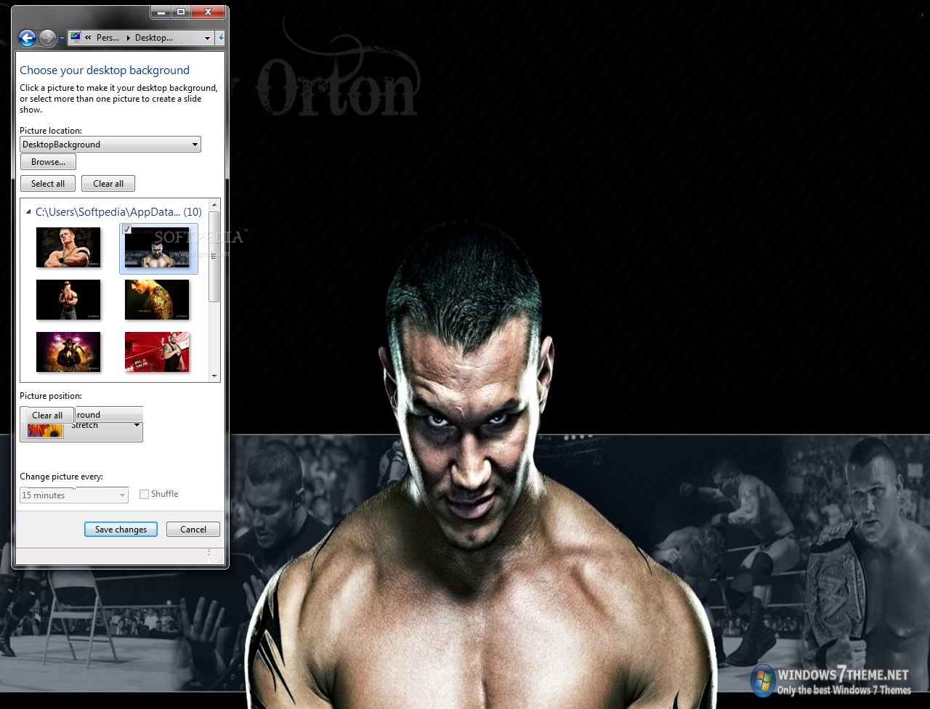Open the "Pers..." breadcrumb segment
The image size is (930, 709).
pos(108,38)
